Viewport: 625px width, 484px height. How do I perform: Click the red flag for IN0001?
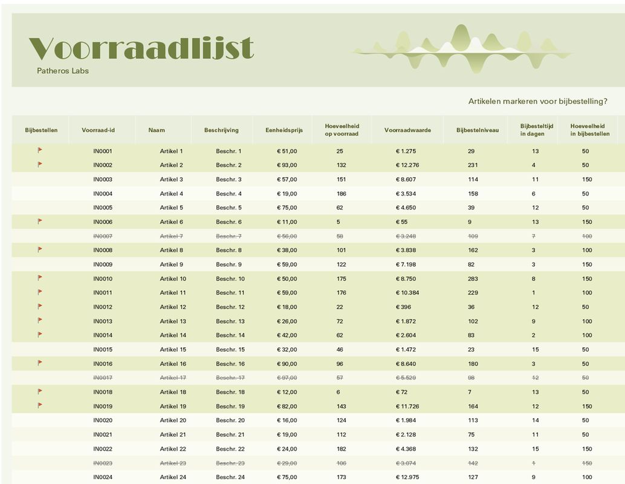[x=40, y=151]
